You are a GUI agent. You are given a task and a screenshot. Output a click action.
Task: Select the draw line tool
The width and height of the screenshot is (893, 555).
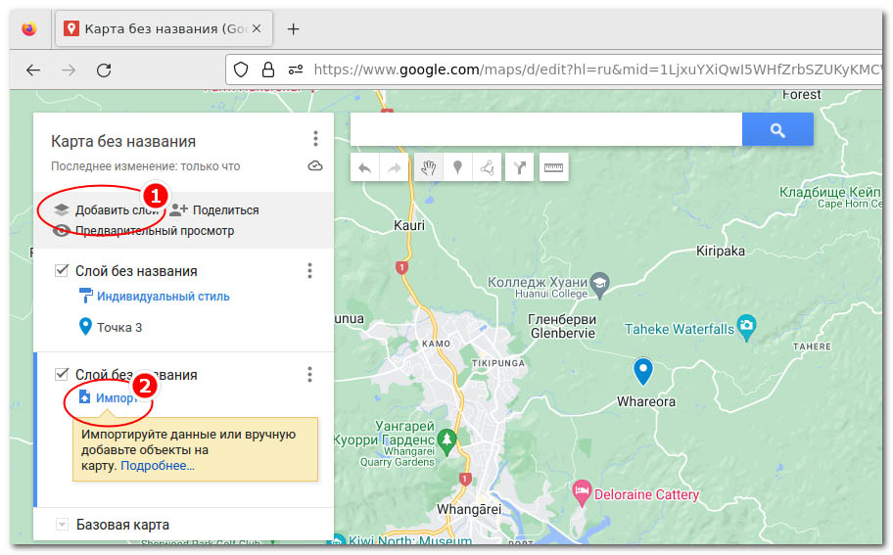(x=487, y=168)
